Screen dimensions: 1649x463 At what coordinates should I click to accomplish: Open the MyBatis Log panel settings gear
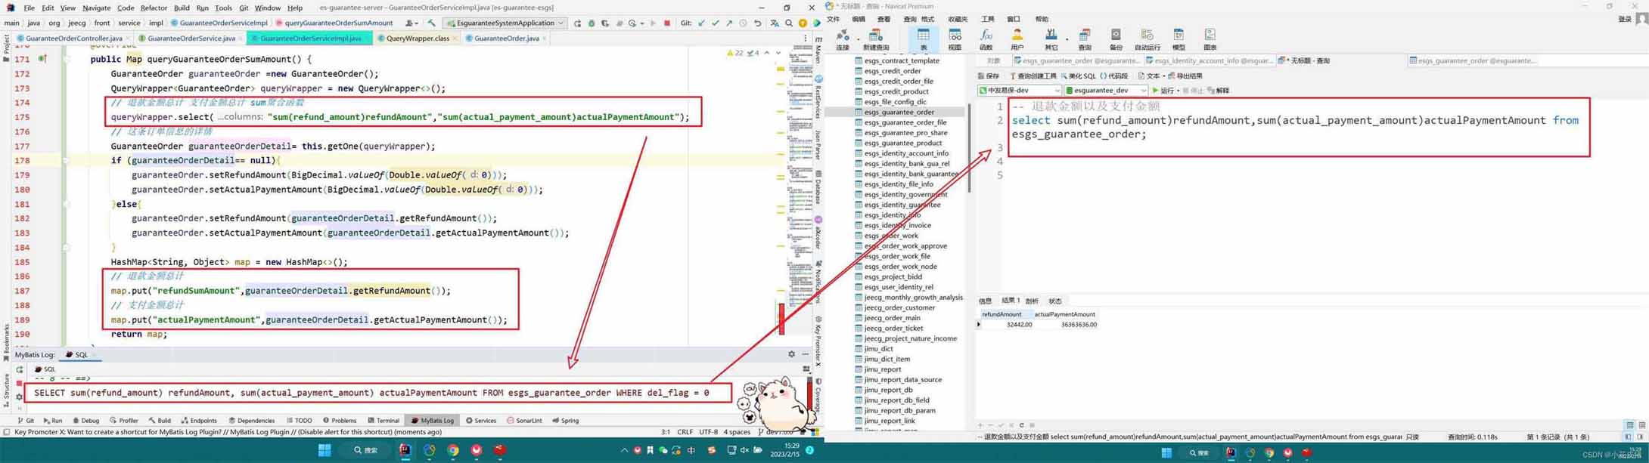click(791, 354)
